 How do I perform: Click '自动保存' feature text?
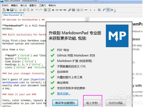(x=63, y=72)
